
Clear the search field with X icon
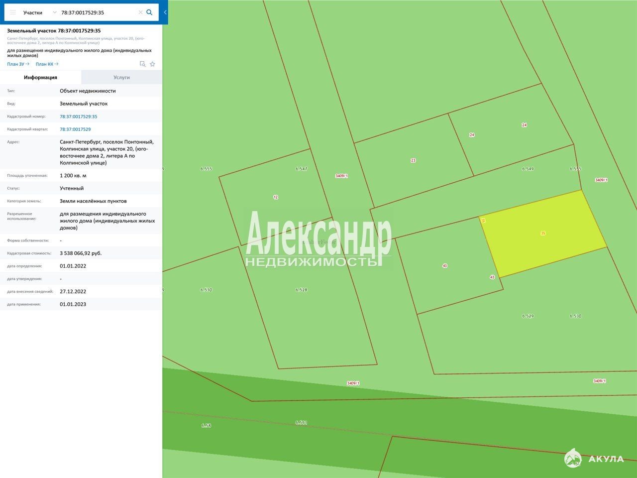pos(140,12)
